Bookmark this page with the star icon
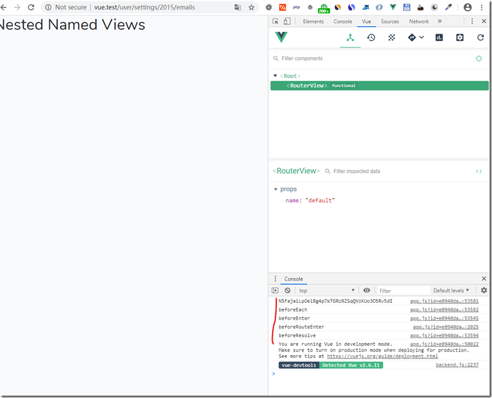Viewport: 492px width, 398px height. pos(251,7)
